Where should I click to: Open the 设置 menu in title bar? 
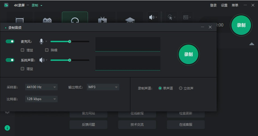(x=224, y=5)
